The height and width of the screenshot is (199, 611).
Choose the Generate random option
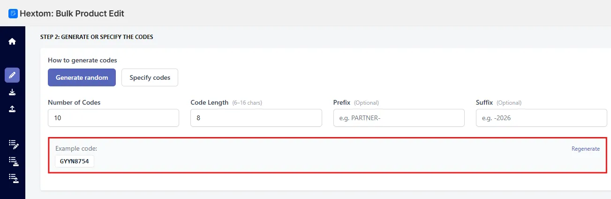pos(82,77)
